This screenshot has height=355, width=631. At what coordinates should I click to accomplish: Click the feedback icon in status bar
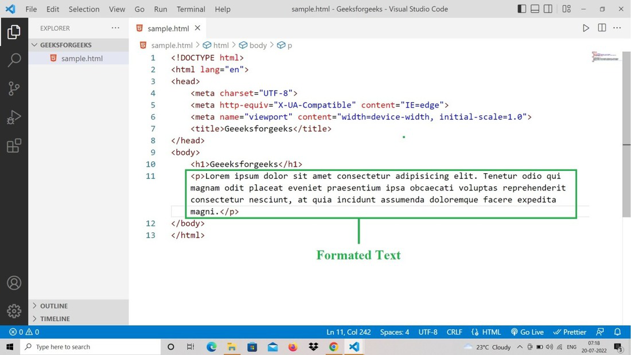click(x=599, y=332)
